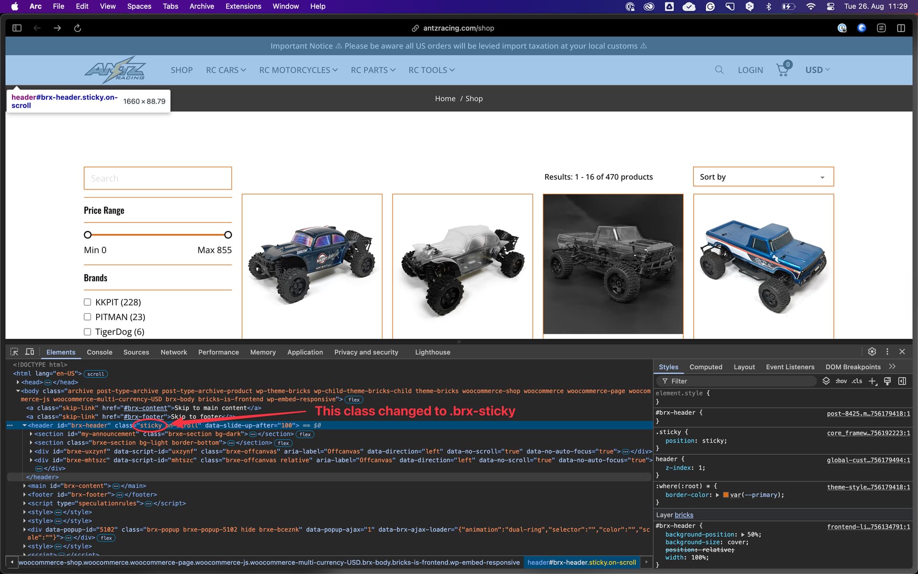Open the post-8425 stylesheet source link
This screenshot has height=574, width=918.
coord(869,413)
